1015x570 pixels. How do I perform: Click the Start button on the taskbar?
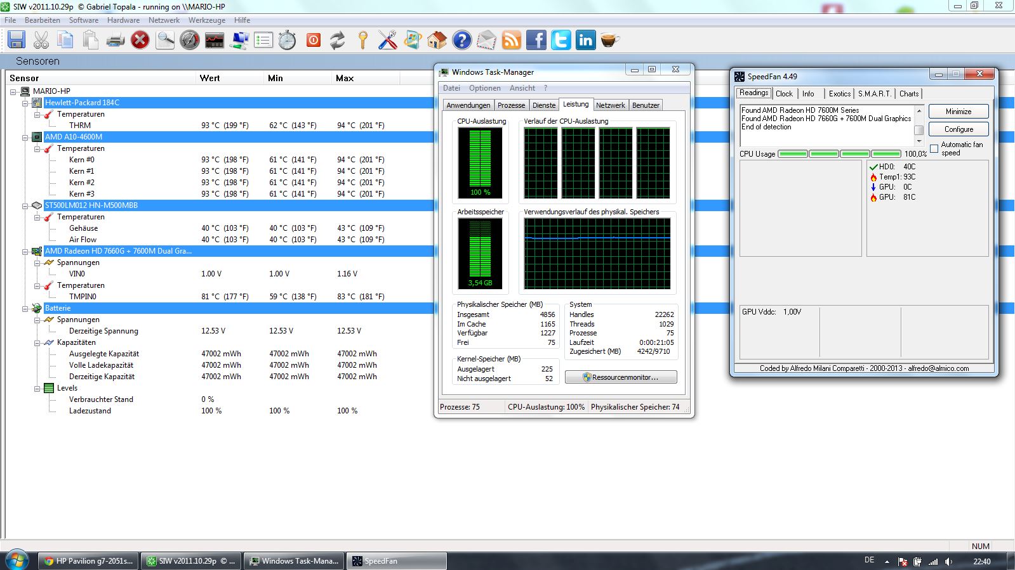[x=16, y=561]
